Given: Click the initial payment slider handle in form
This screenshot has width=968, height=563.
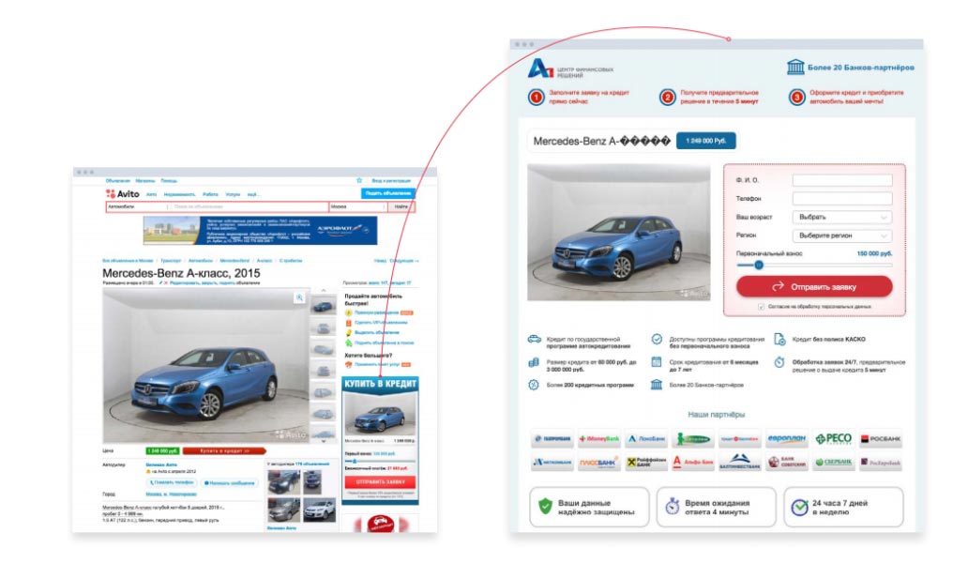Looking at the screenshot, I should 759,266.
